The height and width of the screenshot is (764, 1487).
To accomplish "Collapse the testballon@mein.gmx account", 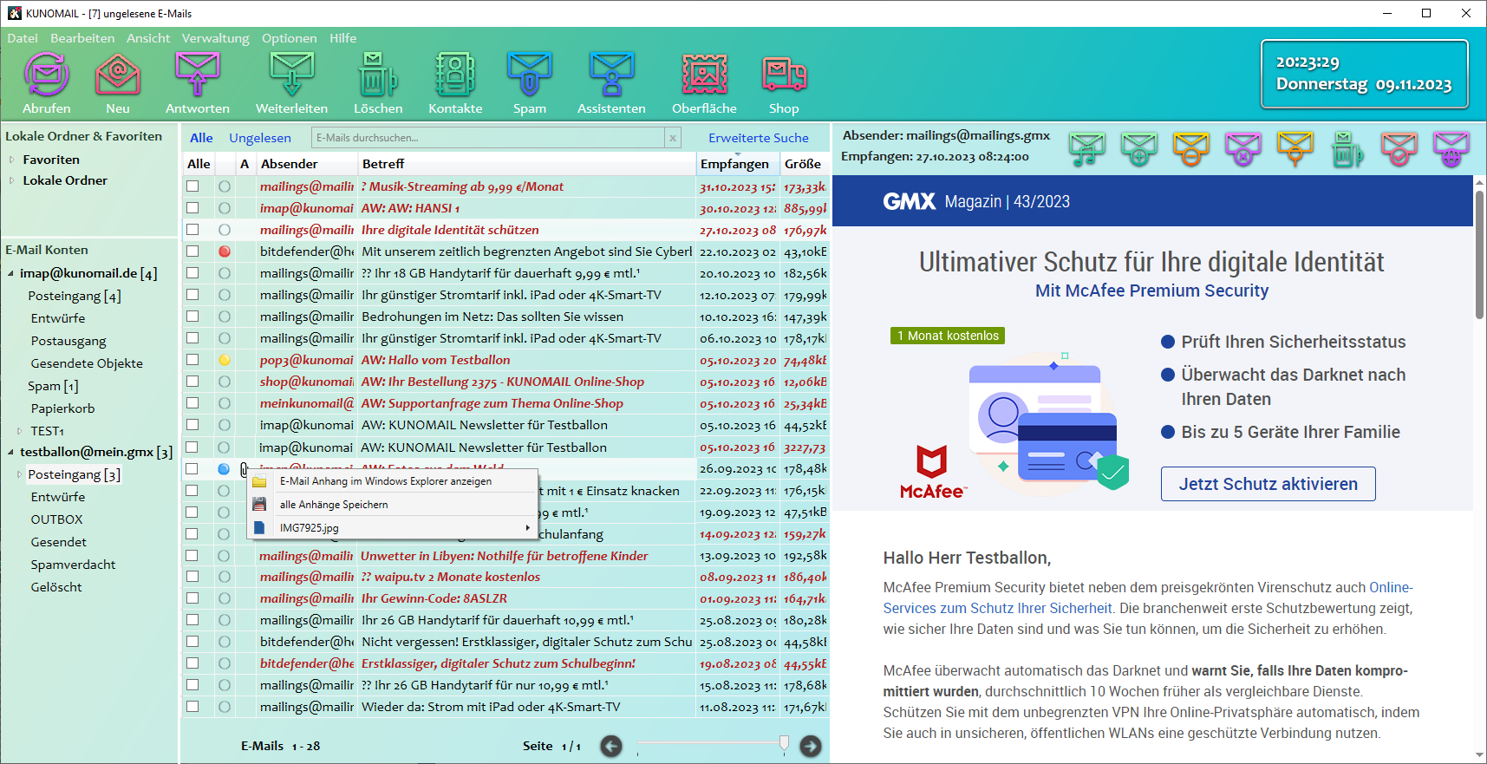I will [x=10, y=452].
